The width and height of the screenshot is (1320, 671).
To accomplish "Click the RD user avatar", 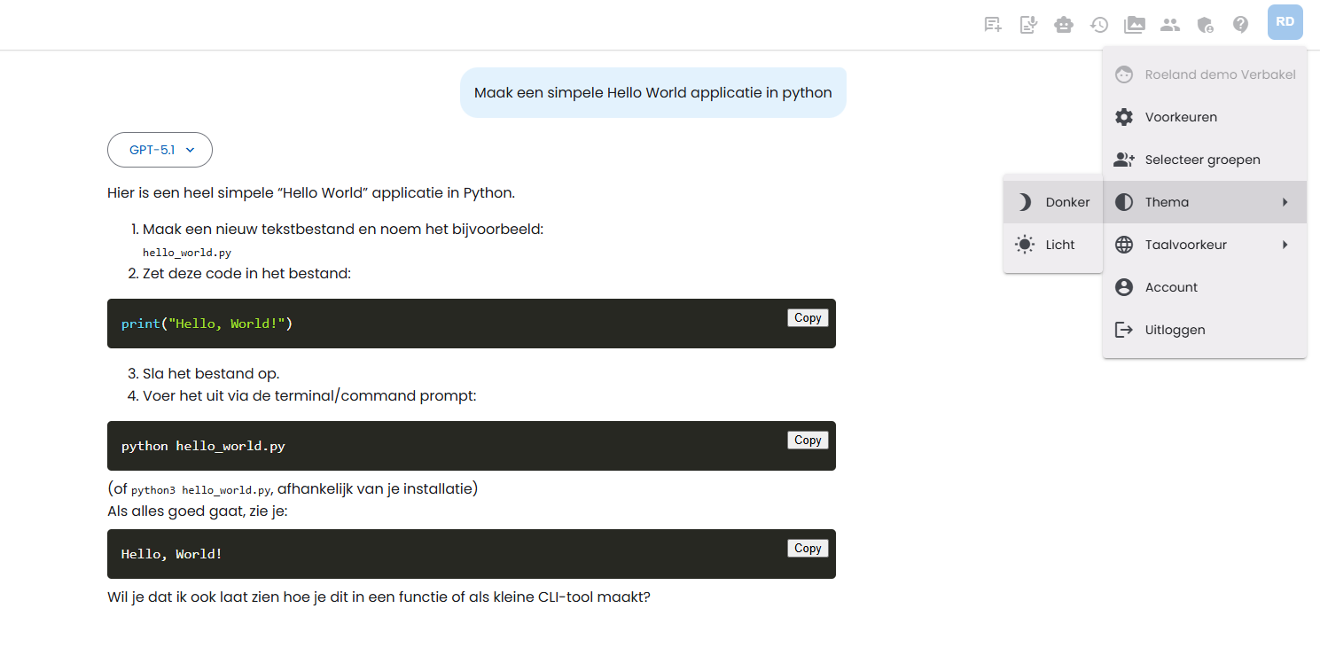I will coord(1285,22).
